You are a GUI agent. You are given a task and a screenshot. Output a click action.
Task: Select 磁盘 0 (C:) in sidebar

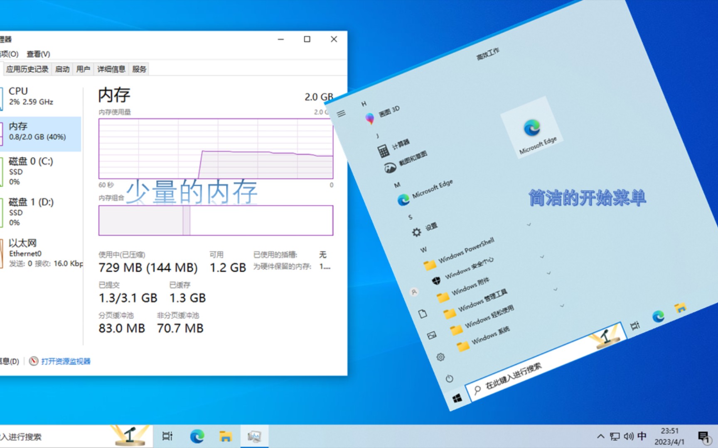pos(41,171)
